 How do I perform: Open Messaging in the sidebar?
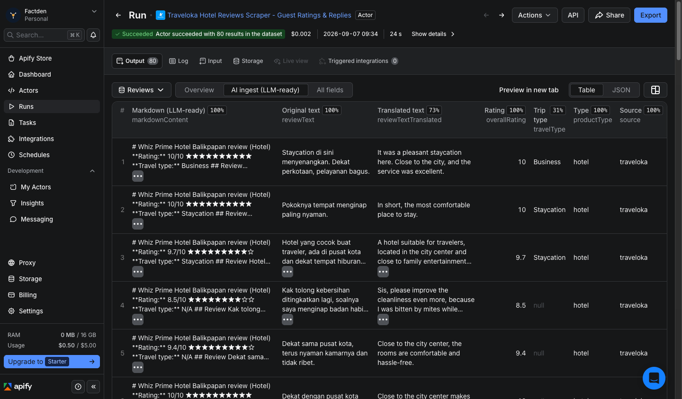(x=52, y=219)
